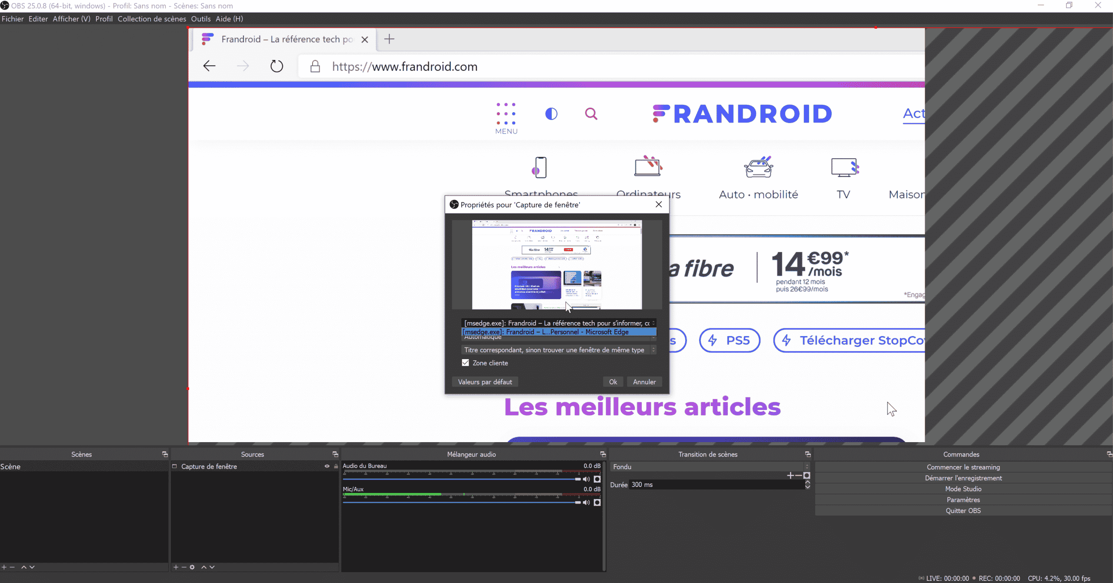This screenshot has width=1113, height=583.
Task: Open the Fichier menu
Action: [x=13, y=19]
